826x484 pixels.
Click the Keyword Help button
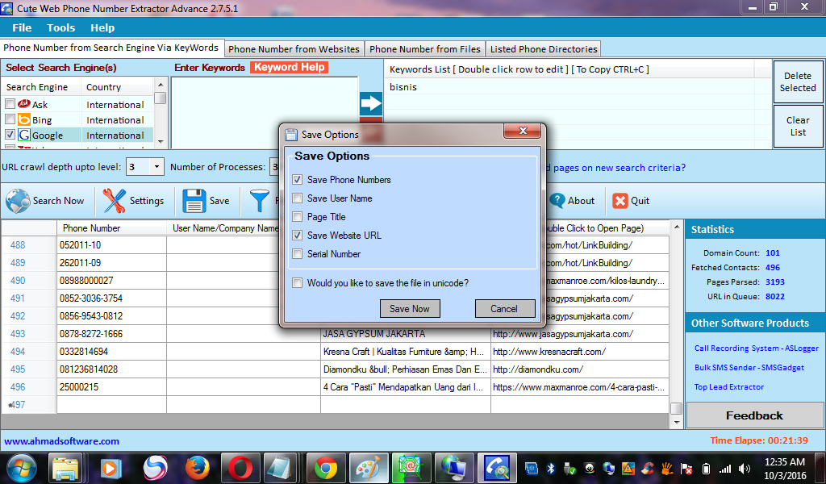[290, 68]
